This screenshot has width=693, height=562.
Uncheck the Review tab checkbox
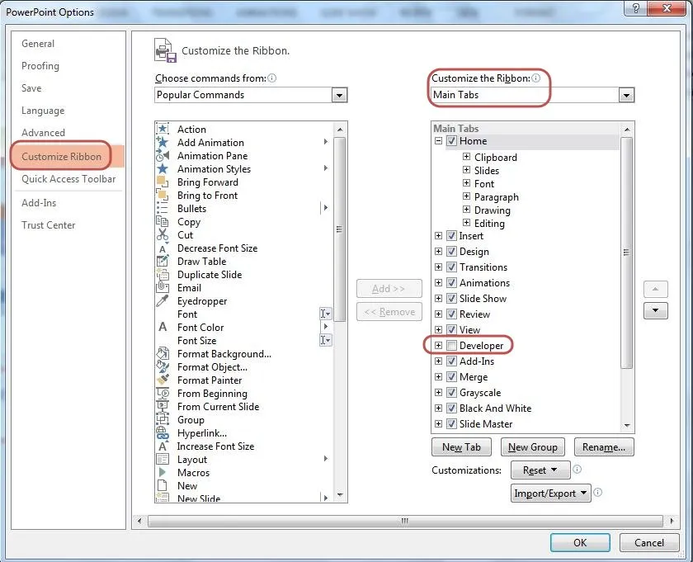click(x=451, y=314)
